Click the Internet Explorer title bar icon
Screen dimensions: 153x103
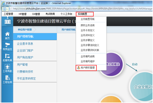(3, 3)
